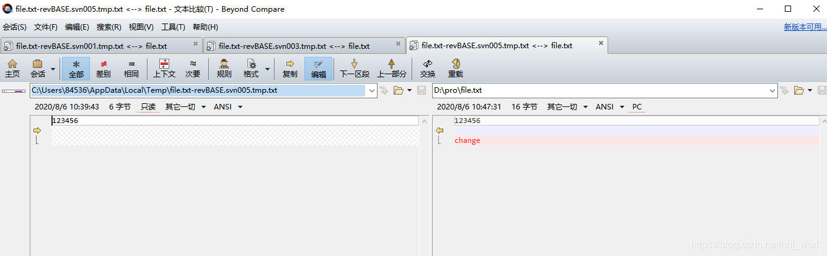
Task: Click the right pane reload-path arrow icon
Action: tap(785, 90)
